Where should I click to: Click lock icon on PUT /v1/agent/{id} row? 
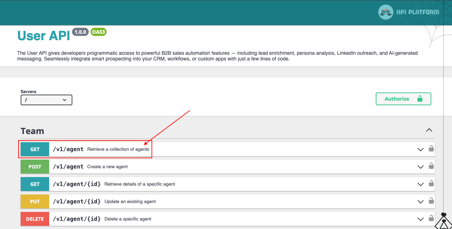[x=431, y=201]
